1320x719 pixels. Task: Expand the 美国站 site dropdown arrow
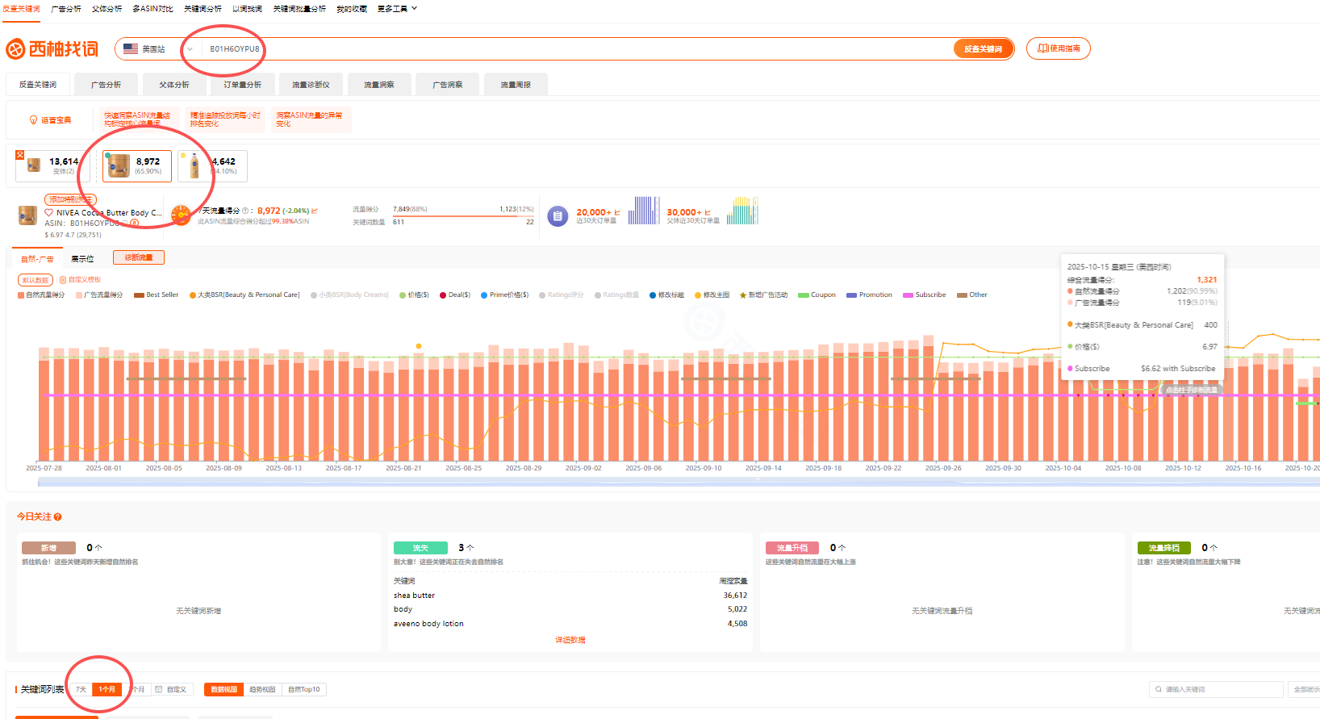[190, 49]
